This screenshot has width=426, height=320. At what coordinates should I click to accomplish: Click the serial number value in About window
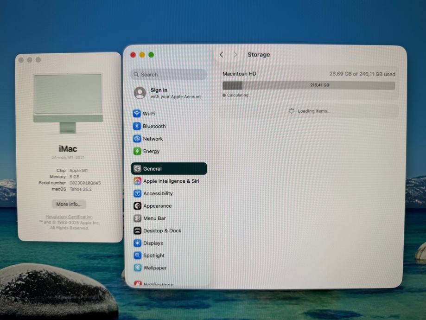pos(85,183)
